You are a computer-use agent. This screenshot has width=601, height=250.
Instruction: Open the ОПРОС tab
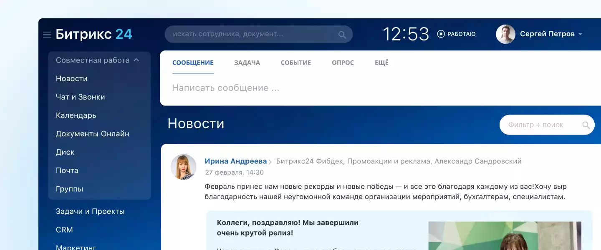[343, 63]
